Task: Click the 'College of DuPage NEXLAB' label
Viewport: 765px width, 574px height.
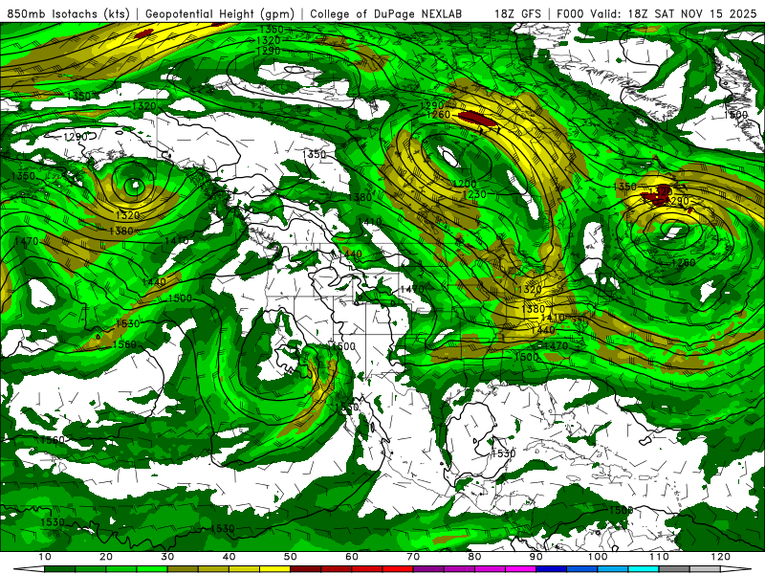Action: [386, 13]
